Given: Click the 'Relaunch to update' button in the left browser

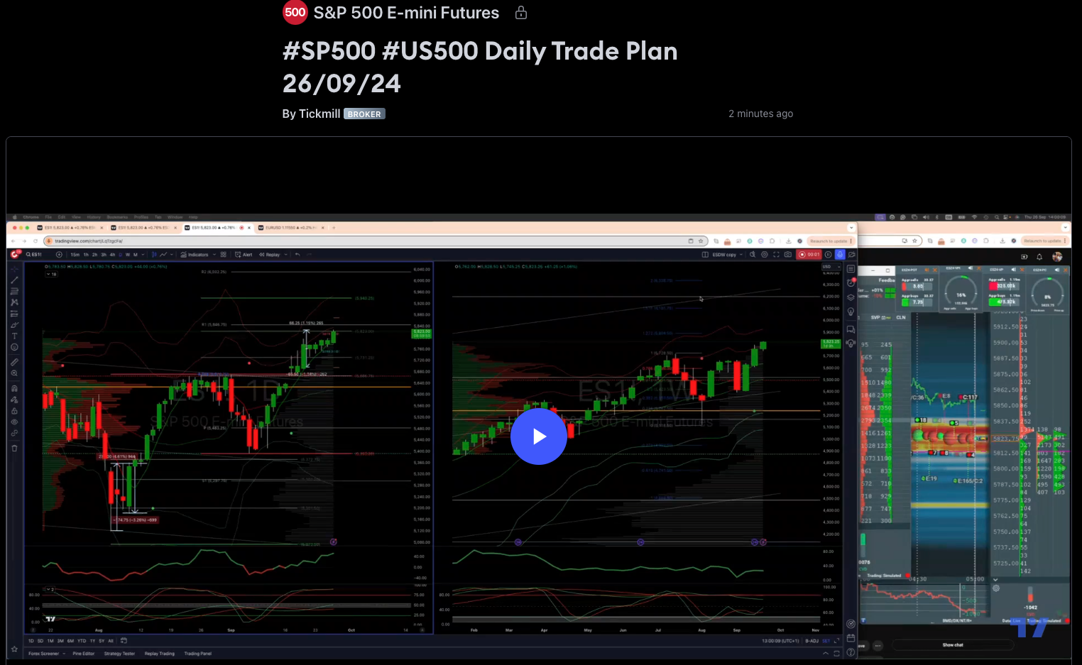Looking at the screenshot, I should coord(830,241).
